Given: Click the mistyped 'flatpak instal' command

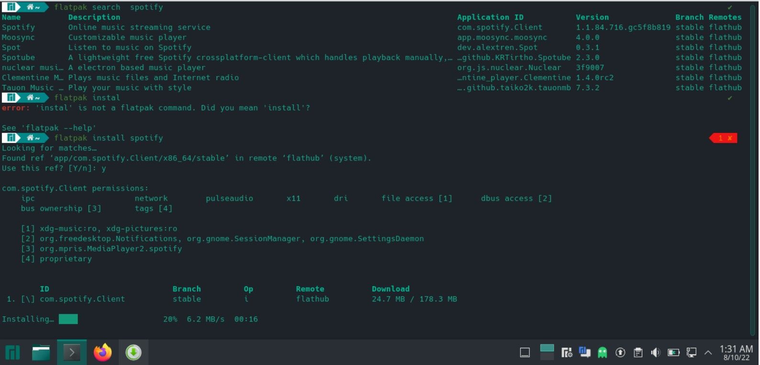Looking at the screenshot, I should [x=87, y=97].
